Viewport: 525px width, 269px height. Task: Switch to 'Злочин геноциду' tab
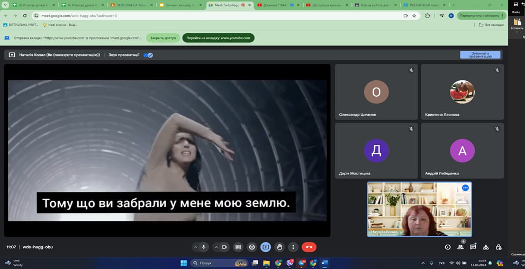coord(181,5)
